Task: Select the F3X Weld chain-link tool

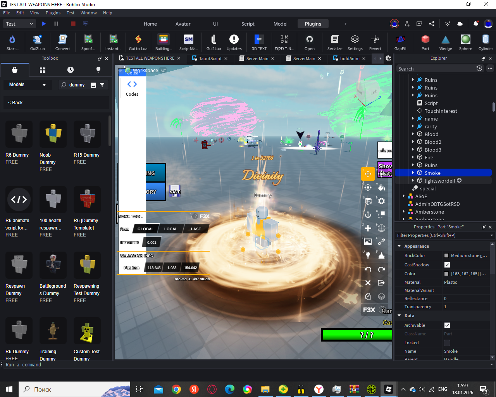Action: click(x=381, y=242)
